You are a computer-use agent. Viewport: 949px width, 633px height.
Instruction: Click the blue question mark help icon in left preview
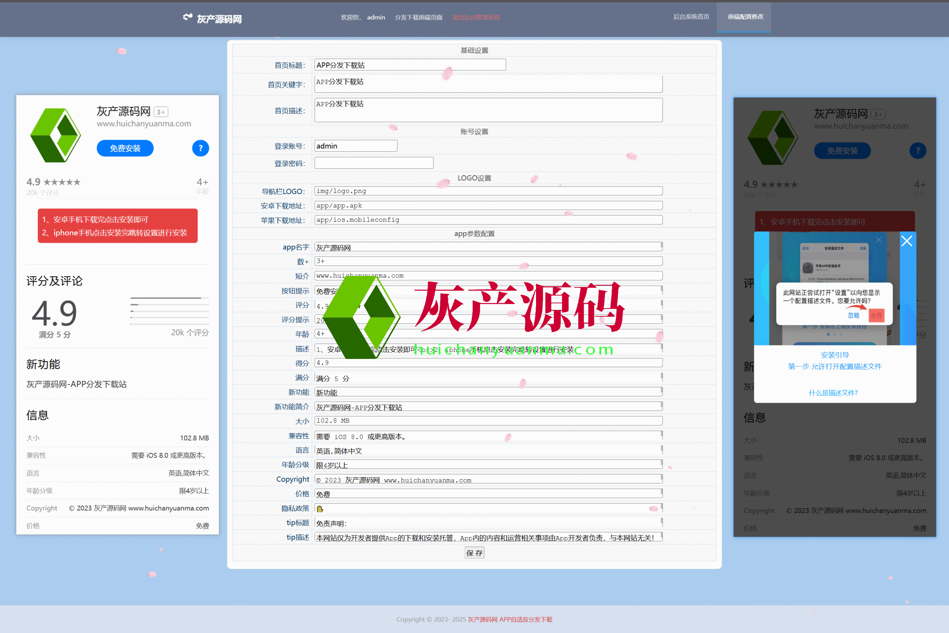[x=201, y=148]
